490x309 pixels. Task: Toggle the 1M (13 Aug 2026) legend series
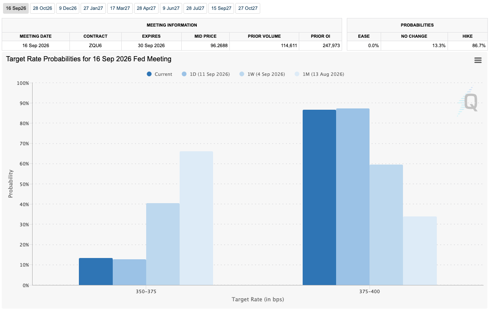click(x=319, y=74)
